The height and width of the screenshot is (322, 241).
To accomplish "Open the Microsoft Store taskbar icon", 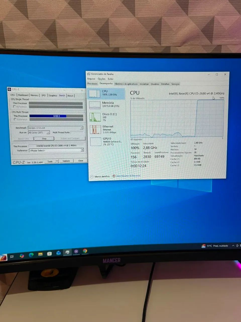I will [x=49, y=254].
